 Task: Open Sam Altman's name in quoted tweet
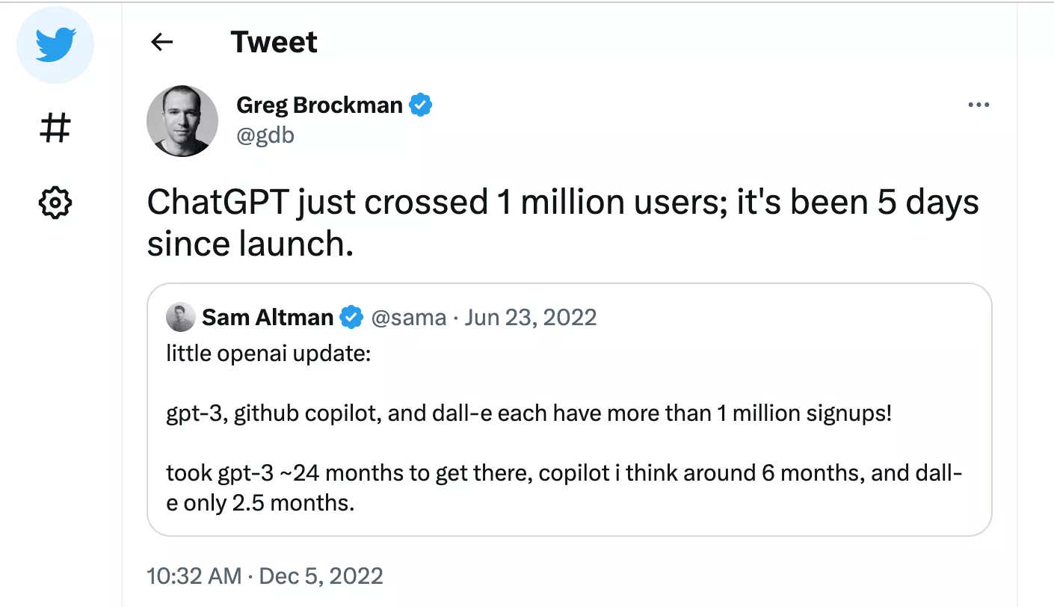point(268,318)
